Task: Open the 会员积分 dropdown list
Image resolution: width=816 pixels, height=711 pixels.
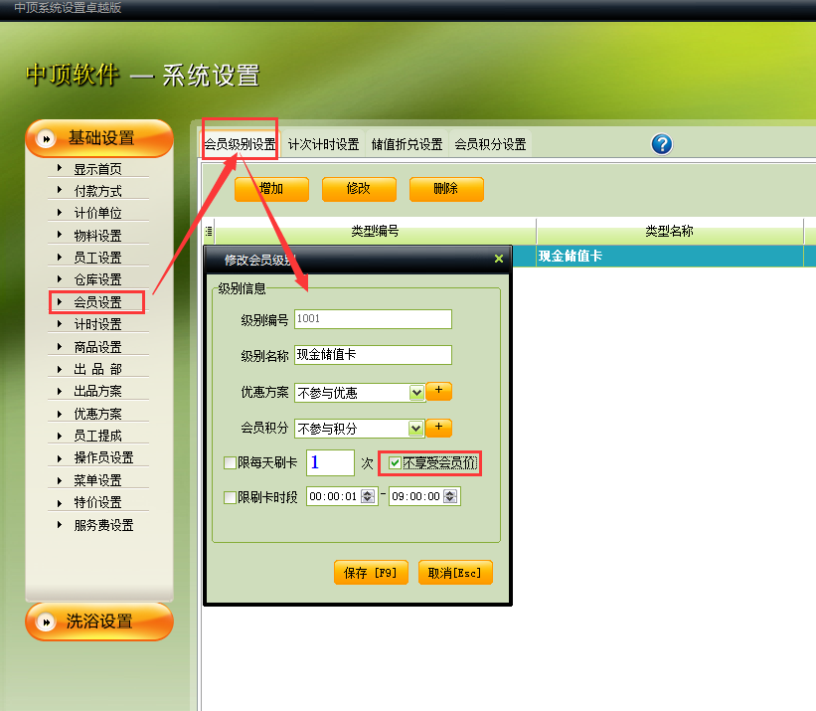Action: pos(415,429)
